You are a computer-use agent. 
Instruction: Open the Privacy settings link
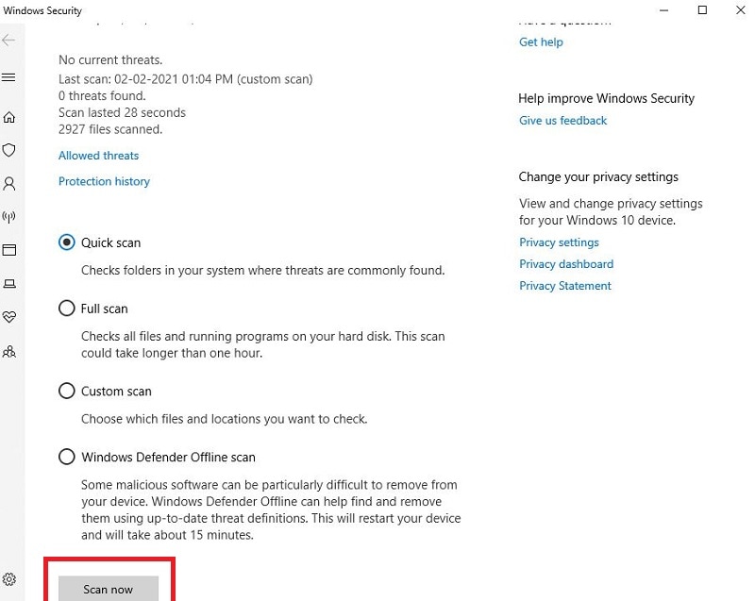point(559,242)
